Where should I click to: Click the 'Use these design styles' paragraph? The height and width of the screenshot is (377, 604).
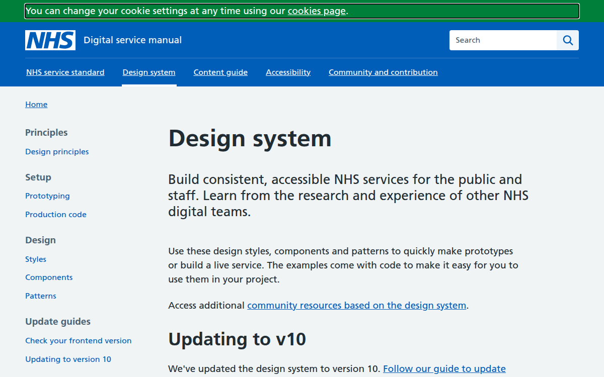point(343,265)
